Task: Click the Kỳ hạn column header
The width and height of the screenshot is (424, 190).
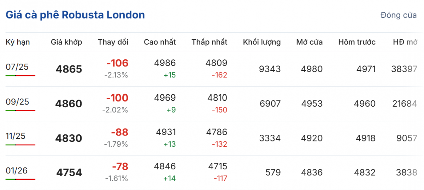Action: click(18, 42)
